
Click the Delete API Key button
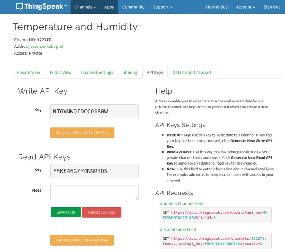[x=101, y=212]
